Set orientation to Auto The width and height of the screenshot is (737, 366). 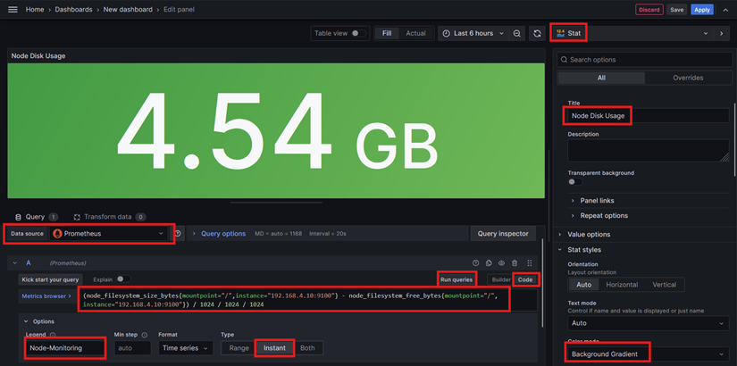pyautogui.click(x=583, y=285)
